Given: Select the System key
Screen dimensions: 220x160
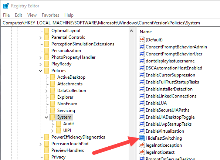Looking at the screenshot, I should [64, 117].
